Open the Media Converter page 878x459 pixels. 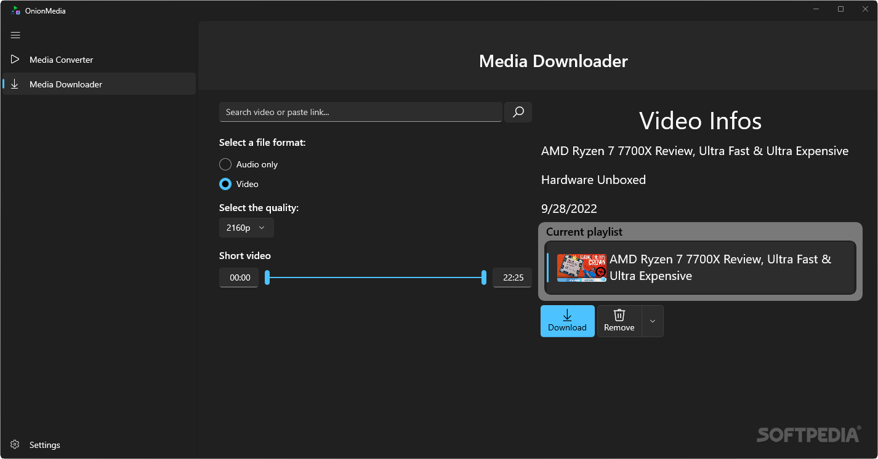pyautogui.click(x=99, y=60)
